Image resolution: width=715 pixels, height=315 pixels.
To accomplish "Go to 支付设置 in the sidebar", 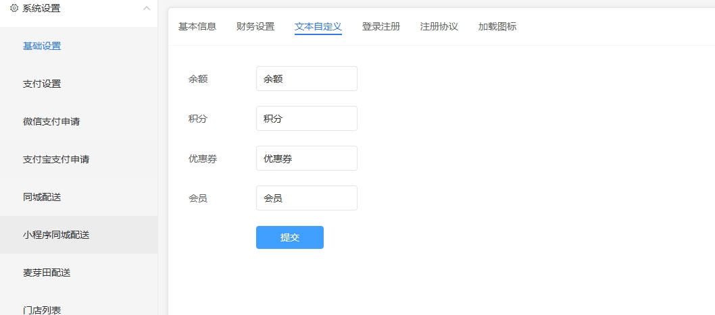I will [x=42, y=84].
